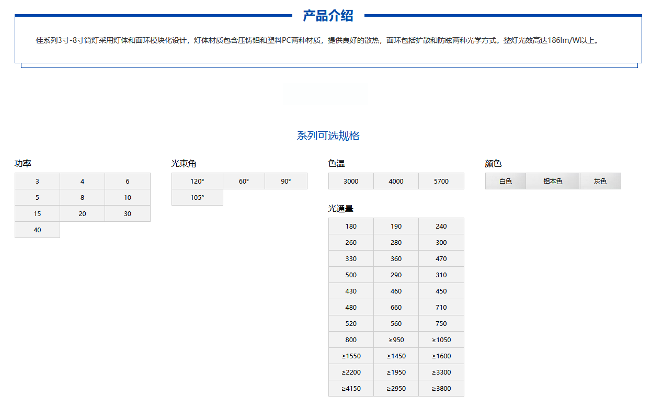Image resolution: width=651 pixels, height=407 pixels.
Task: Click the 产品介绍 heading
Action: click(x=328, y=16)
